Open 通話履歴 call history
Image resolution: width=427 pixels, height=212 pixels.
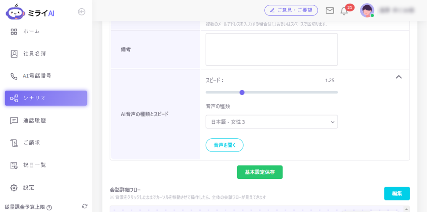(34, 120)
